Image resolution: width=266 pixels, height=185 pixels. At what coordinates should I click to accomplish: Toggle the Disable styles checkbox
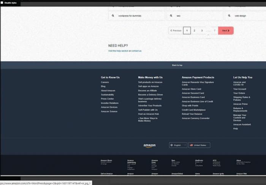pos(2,2)
